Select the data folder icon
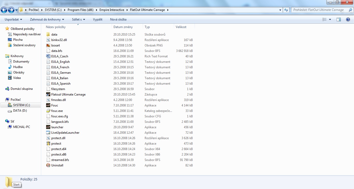354x189 pixels. tap(48, 35)
